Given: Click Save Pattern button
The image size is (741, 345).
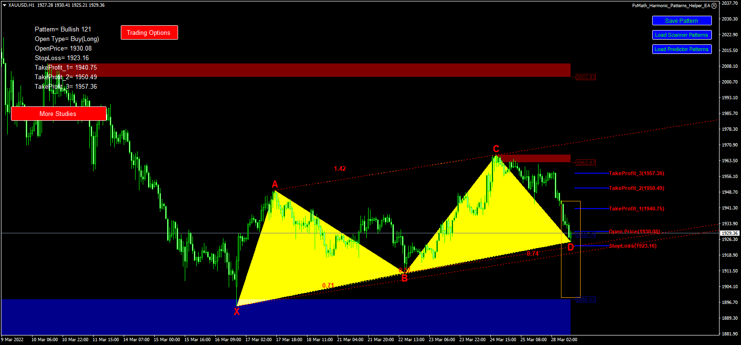Looking at the screenshot, I should click(682, 21).
